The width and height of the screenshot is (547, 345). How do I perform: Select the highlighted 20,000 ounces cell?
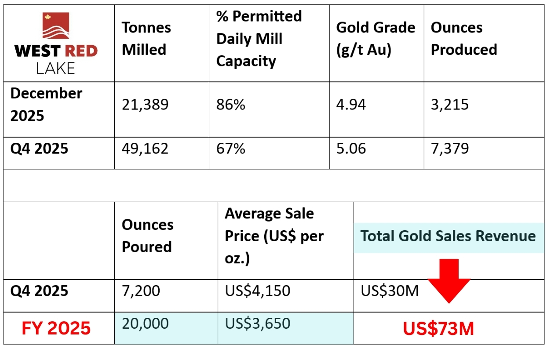pyautogui.click(x=145, y=324)
